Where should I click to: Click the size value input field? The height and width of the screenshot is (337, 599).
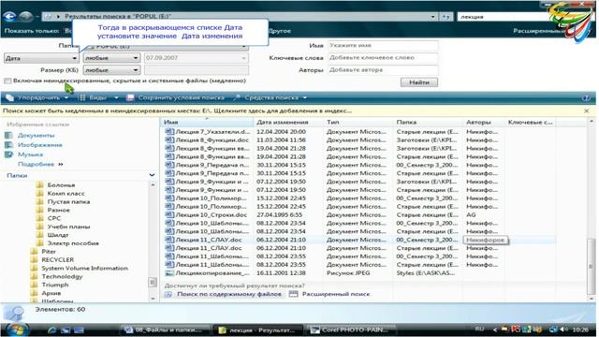click(197, 70)
